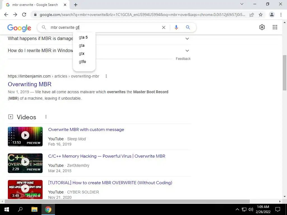Play the 13:53 video thumbnail
This screenshot has height=215, width=287.
(x=25, y=137)
